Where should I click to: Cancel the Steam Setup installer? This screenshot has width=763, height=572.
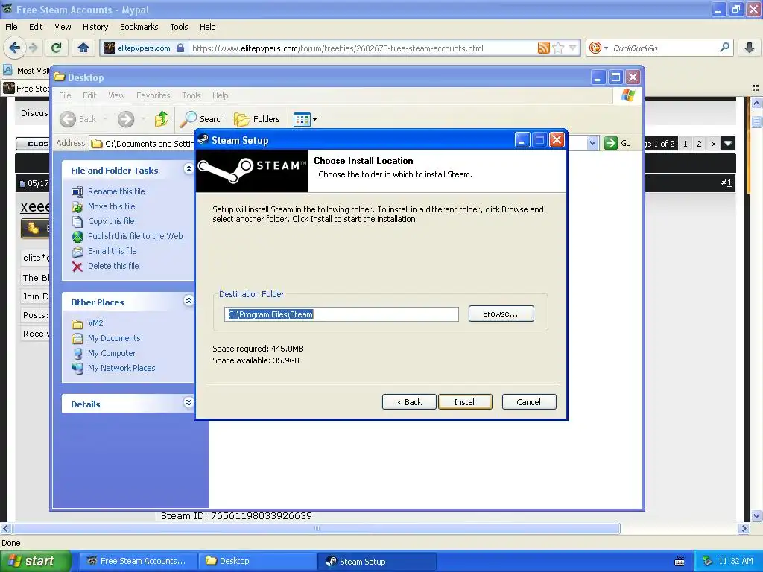click(528, 401)
